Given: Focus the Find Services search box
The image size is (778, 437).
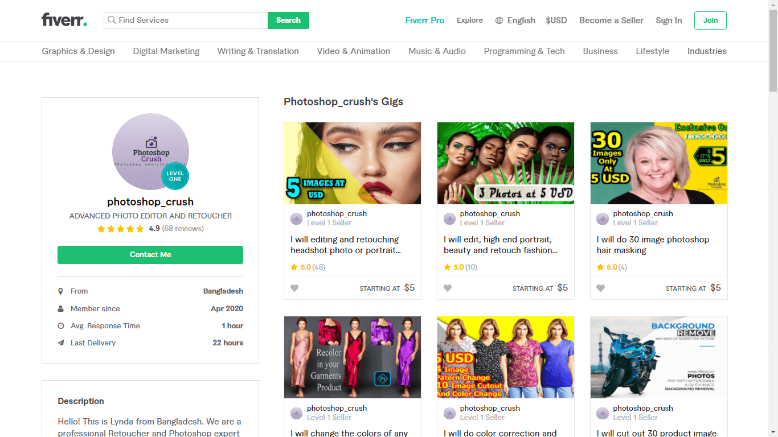Looking at the screenshot, I should pos(186,20).
